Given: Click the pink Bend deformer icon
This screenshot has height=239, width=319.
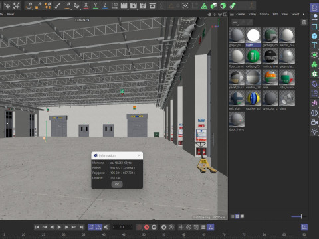Looking at the screenshot, I should pyautogui.click(x=314, y=103).
